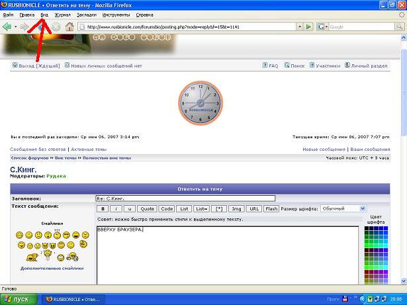Click the RUSBIONICLE Firefox taskbar button
Viewport: 407px width, 305px height.
click(x=73, y=299)
